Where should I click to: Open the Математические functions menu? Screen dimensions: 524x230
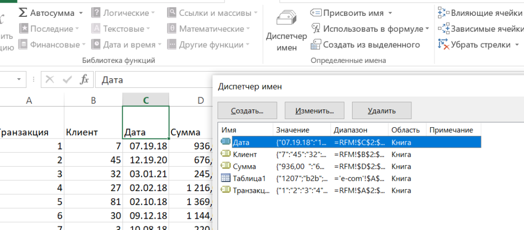209,29
